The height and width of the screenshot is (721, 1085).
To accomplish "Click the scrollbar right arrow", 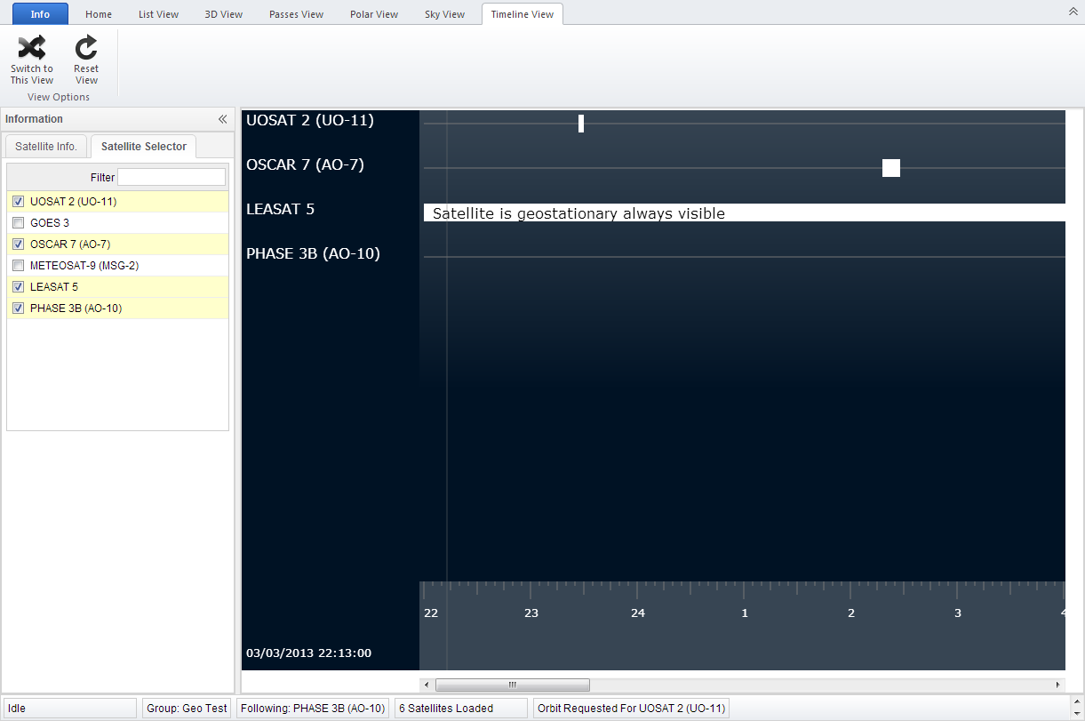I will point(1057,685).
